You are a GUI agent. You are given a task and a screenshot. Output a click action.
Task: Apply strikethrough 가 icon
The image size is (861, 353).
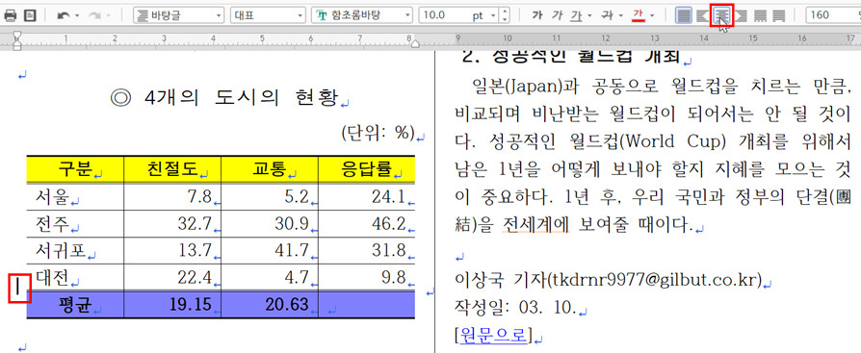[608, 15]
